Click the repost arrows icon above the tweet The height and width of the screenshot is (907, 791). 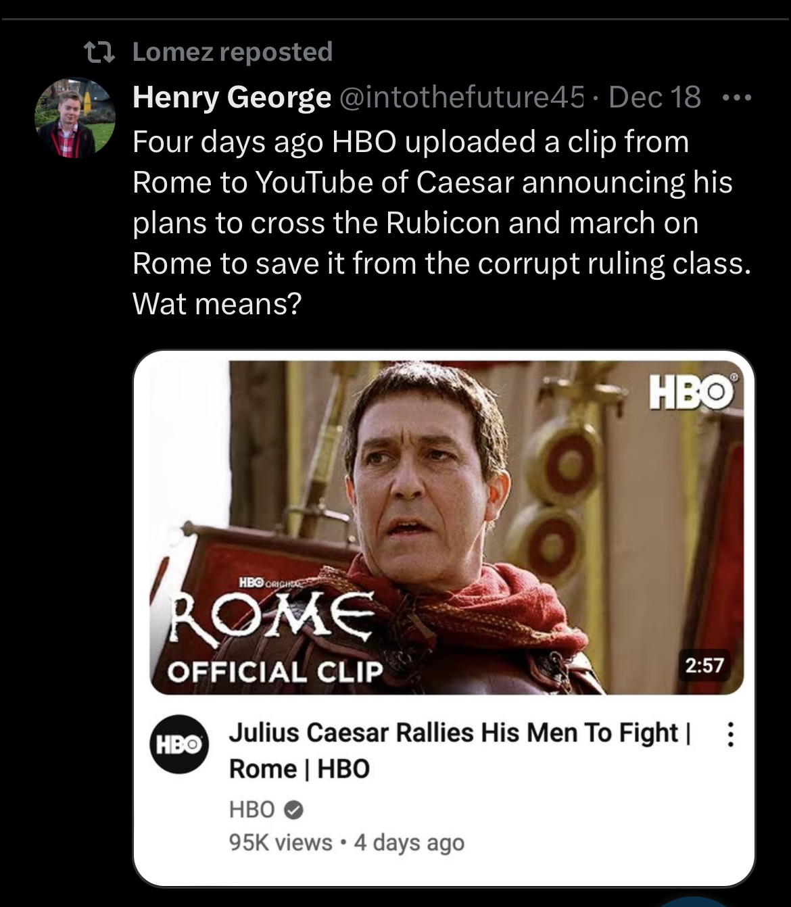pyautogui.click(x=98, y=52)
